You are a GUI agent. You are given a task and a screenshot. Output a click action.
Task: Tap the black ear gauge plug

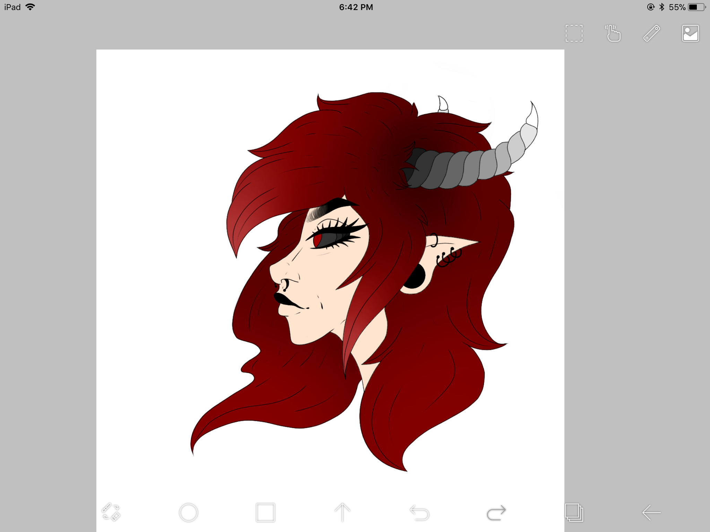tap(414, 277)
